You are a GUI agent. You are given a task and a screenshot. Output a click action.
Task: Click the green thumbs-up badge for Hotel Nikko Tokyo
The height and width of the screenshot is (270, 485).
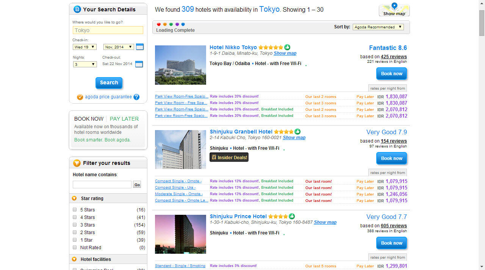[287, 47]
